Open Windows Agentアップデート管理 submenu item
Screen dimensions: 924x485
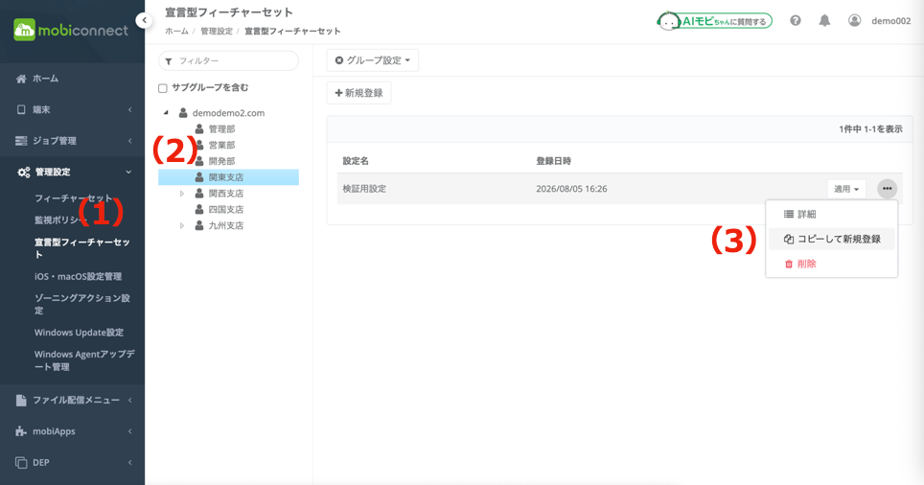pyautogui.click(x=84, y=360)
